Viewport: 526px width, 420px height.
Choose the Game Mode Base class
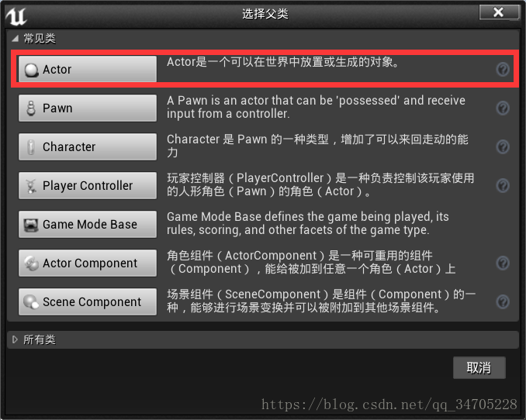[88, 224]
